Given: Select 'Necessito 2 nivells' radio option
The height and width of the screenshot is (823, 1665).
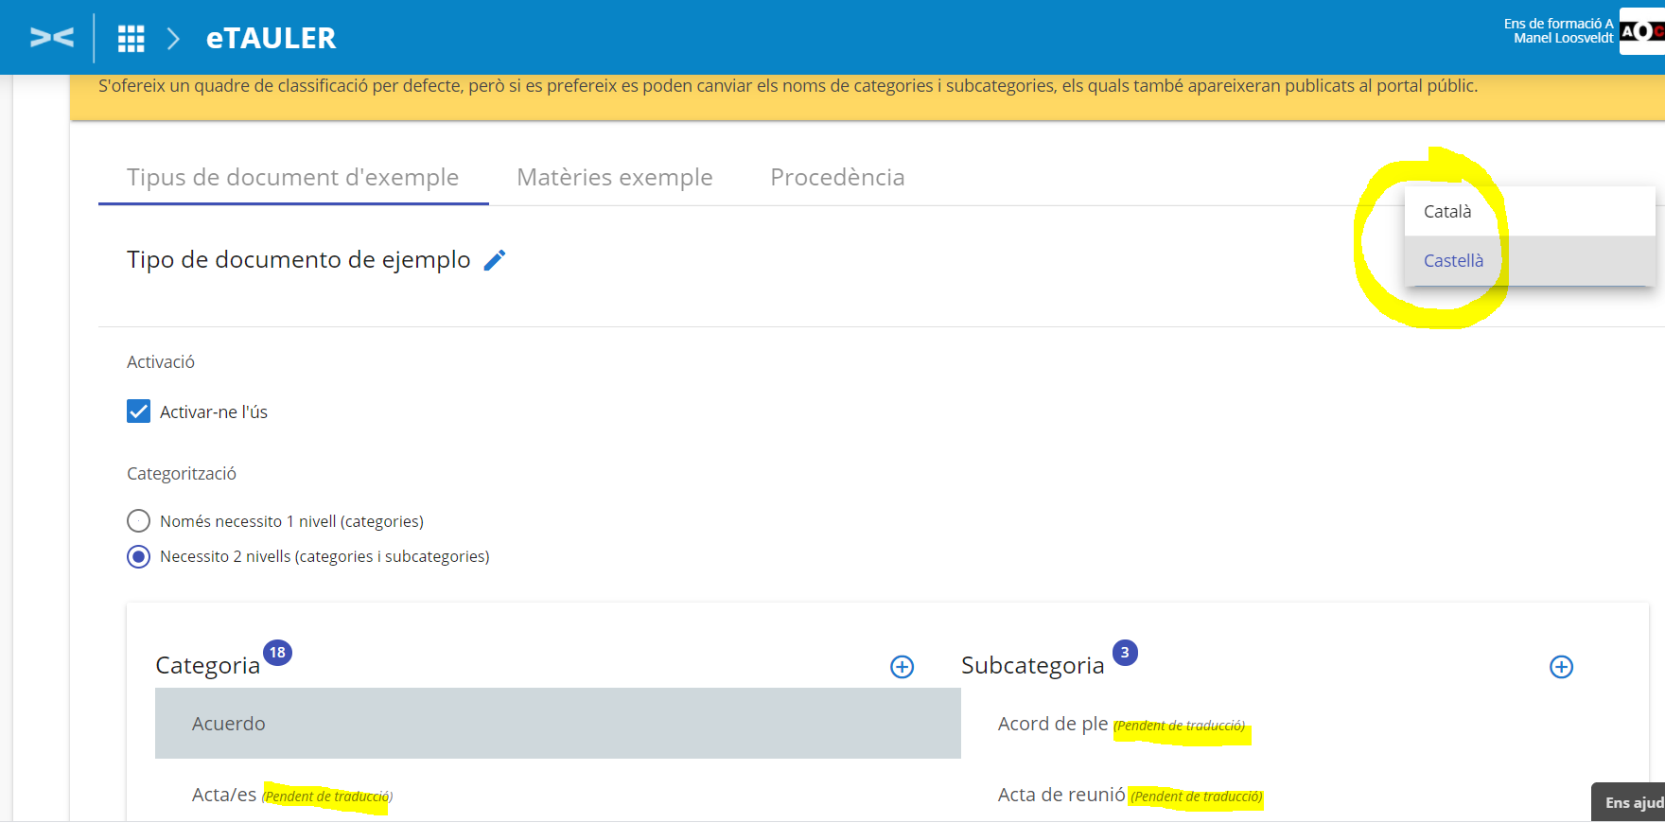Looking at the screenshot, I should [x=139, y=556].
